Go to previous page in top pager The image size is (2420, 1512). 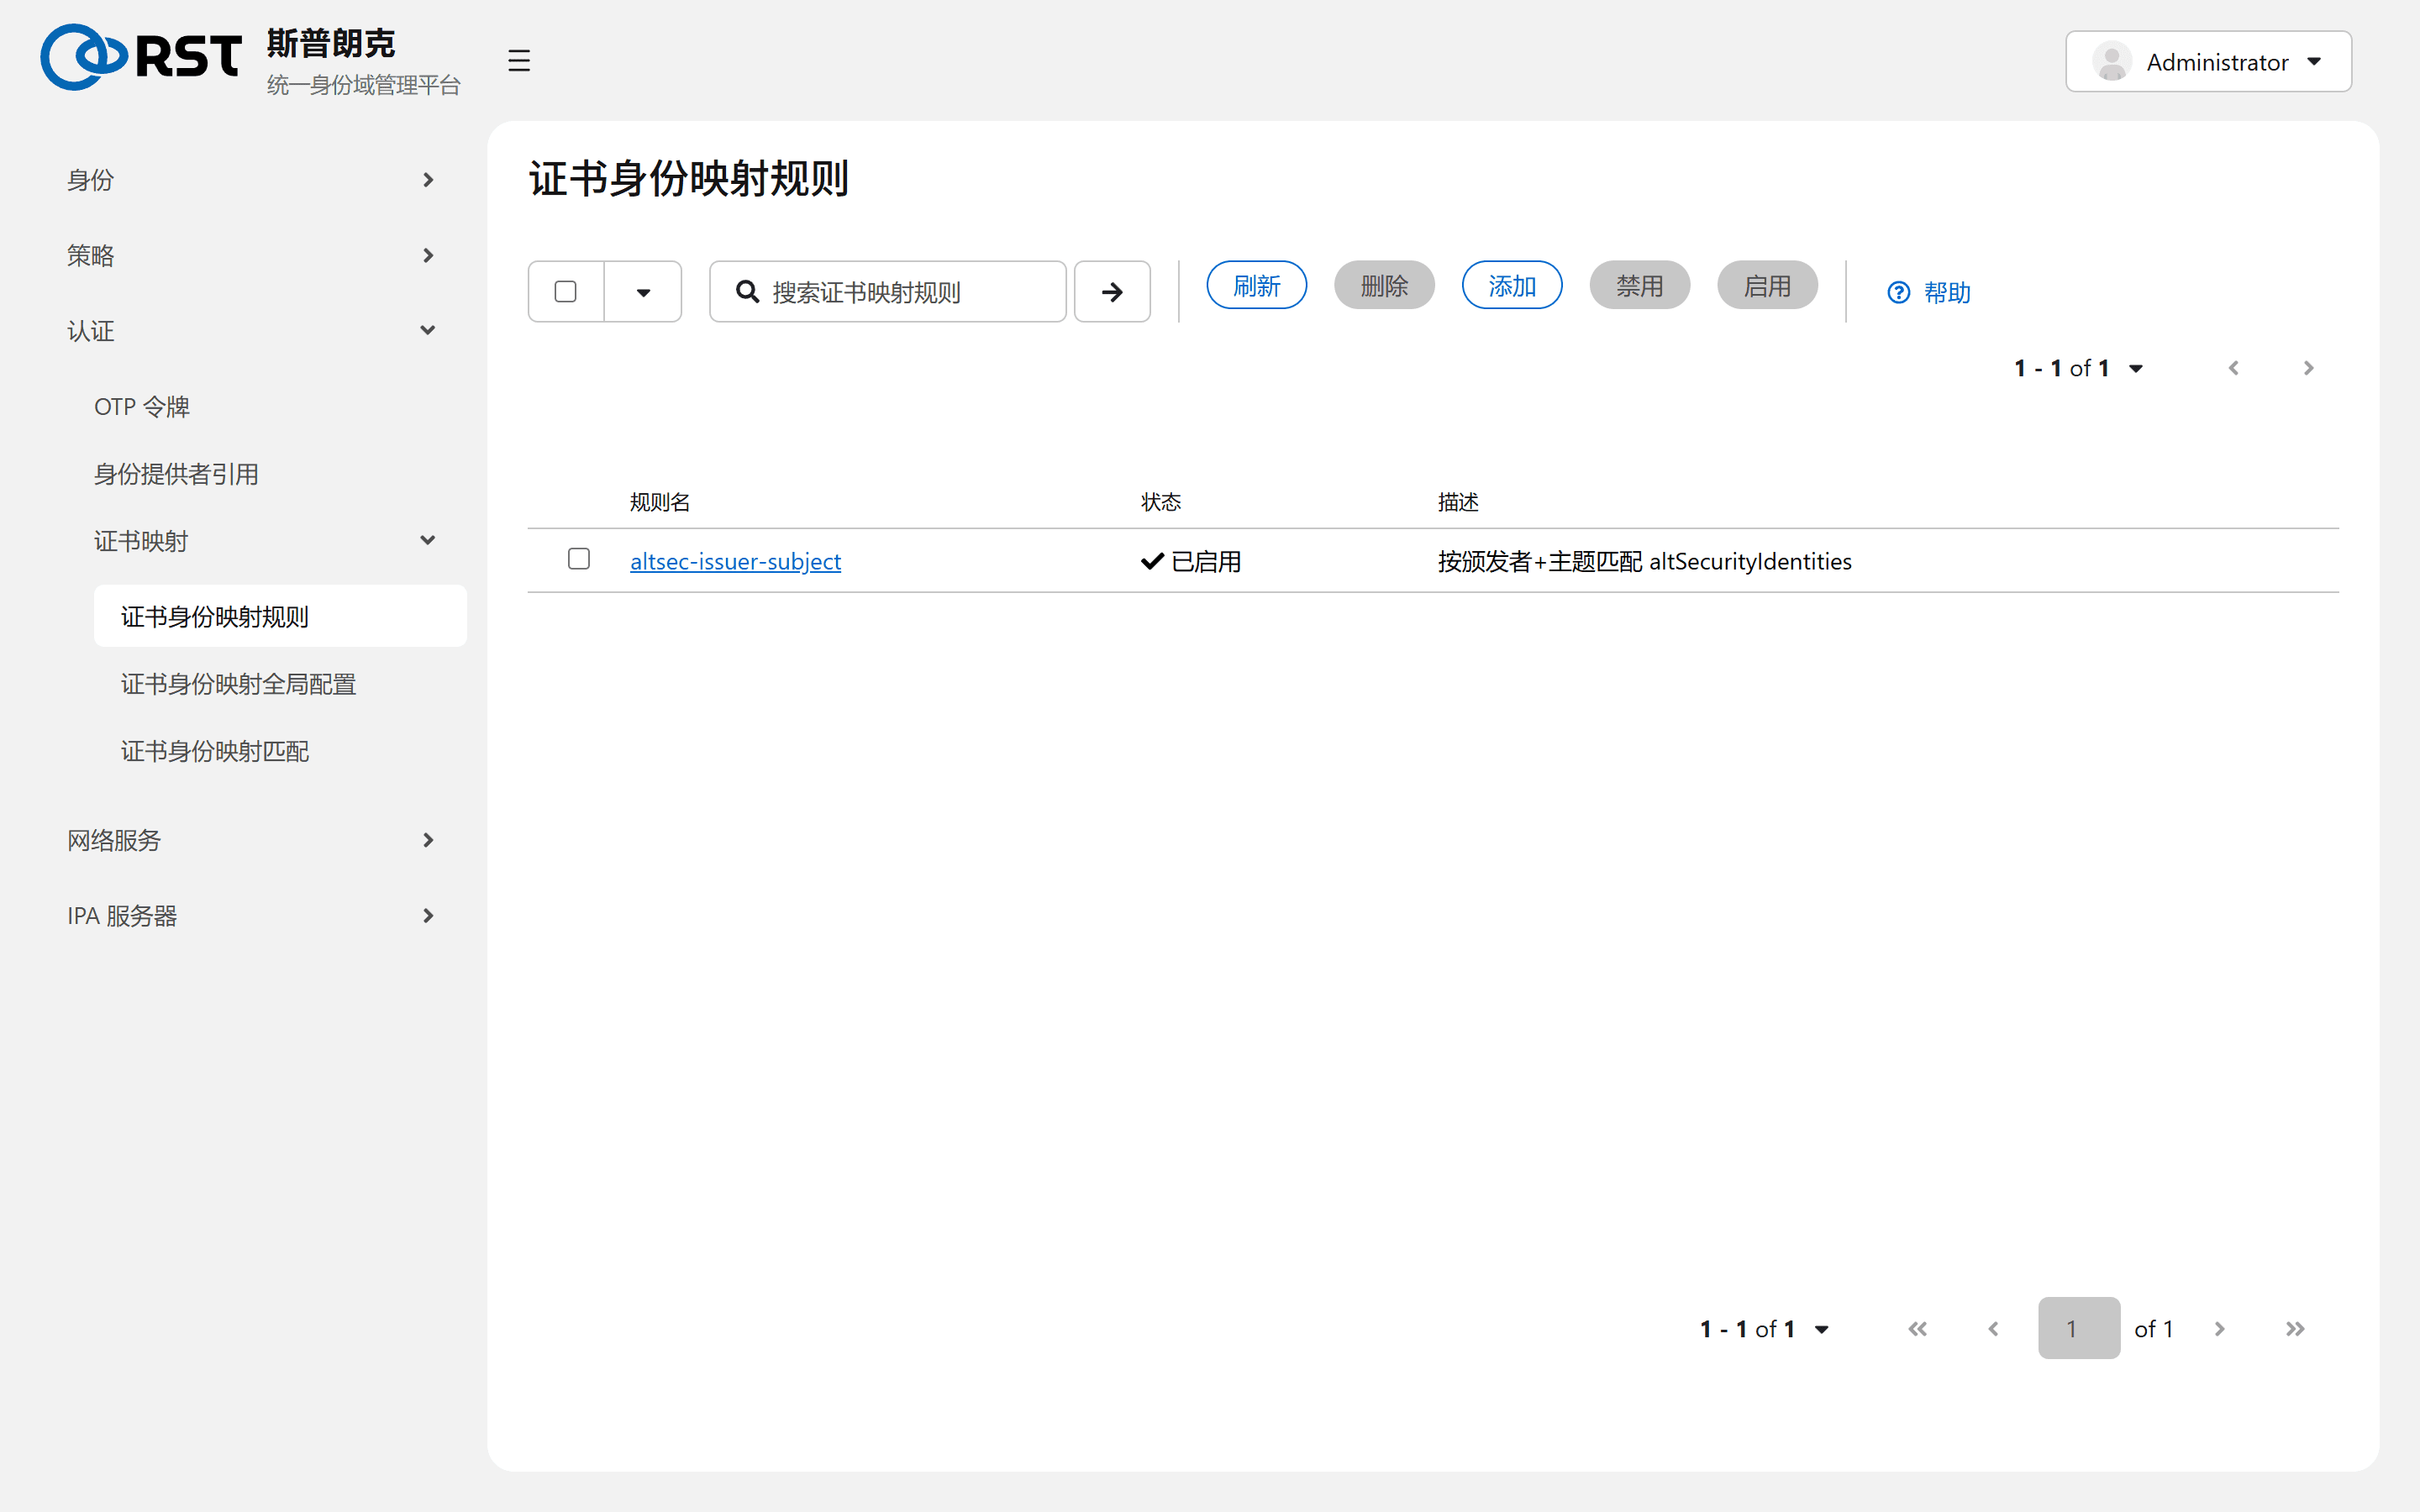click(2233, 368)
